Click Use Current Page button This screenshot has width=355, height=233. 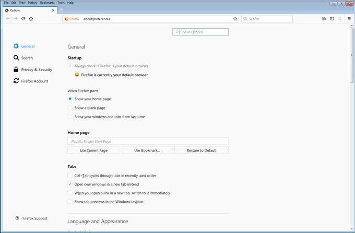(x=94, y=150)
